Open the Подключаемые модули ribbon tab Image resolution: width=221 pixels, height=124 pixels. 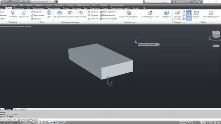click(x=120, y=8)
